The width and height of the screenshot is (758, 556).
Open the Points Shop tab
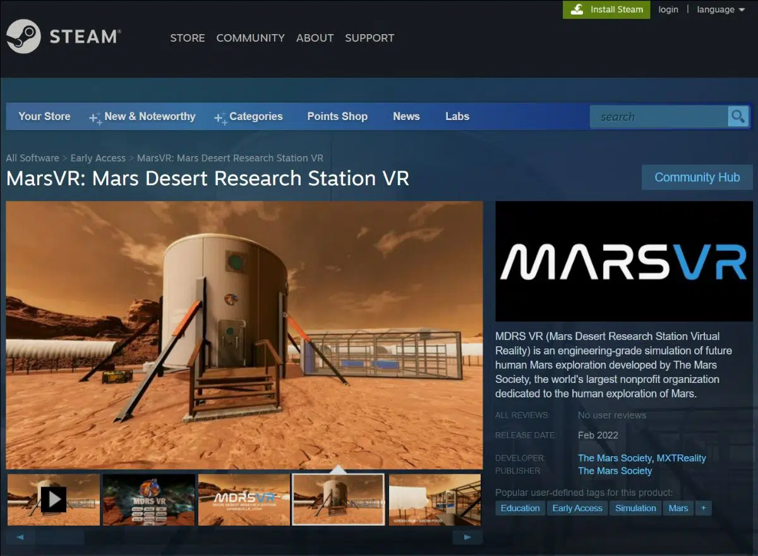[x=337, y=116]
